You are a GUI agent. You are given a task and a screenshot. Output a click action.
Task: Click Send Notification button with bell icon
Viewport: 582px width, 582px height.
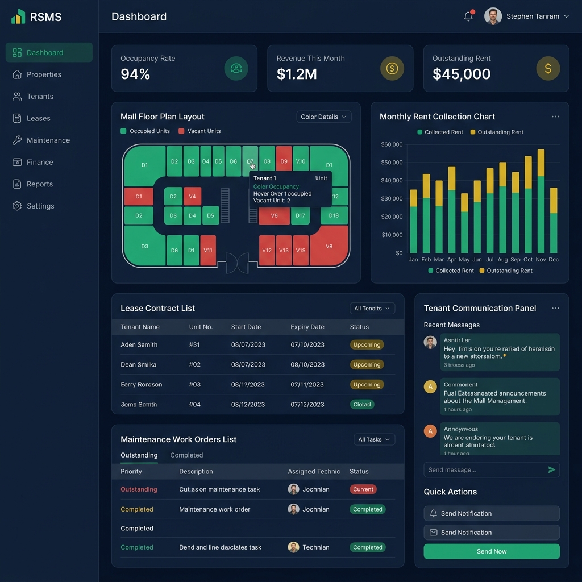492,513
